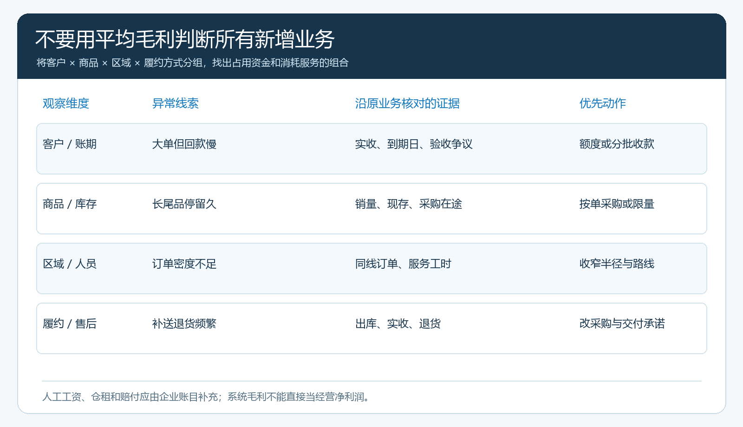The image size is (743, 427).
Task: Select the cell 改采购与交付承诺
Action: click(x=622, y=323)
